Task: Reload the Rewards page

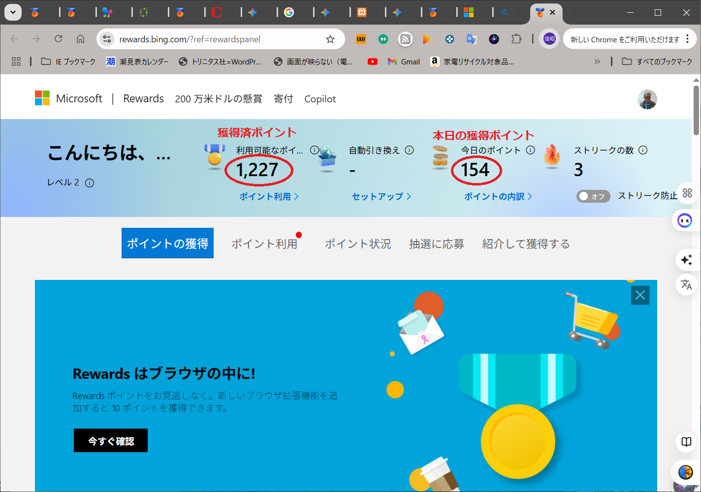Action: 58,39
